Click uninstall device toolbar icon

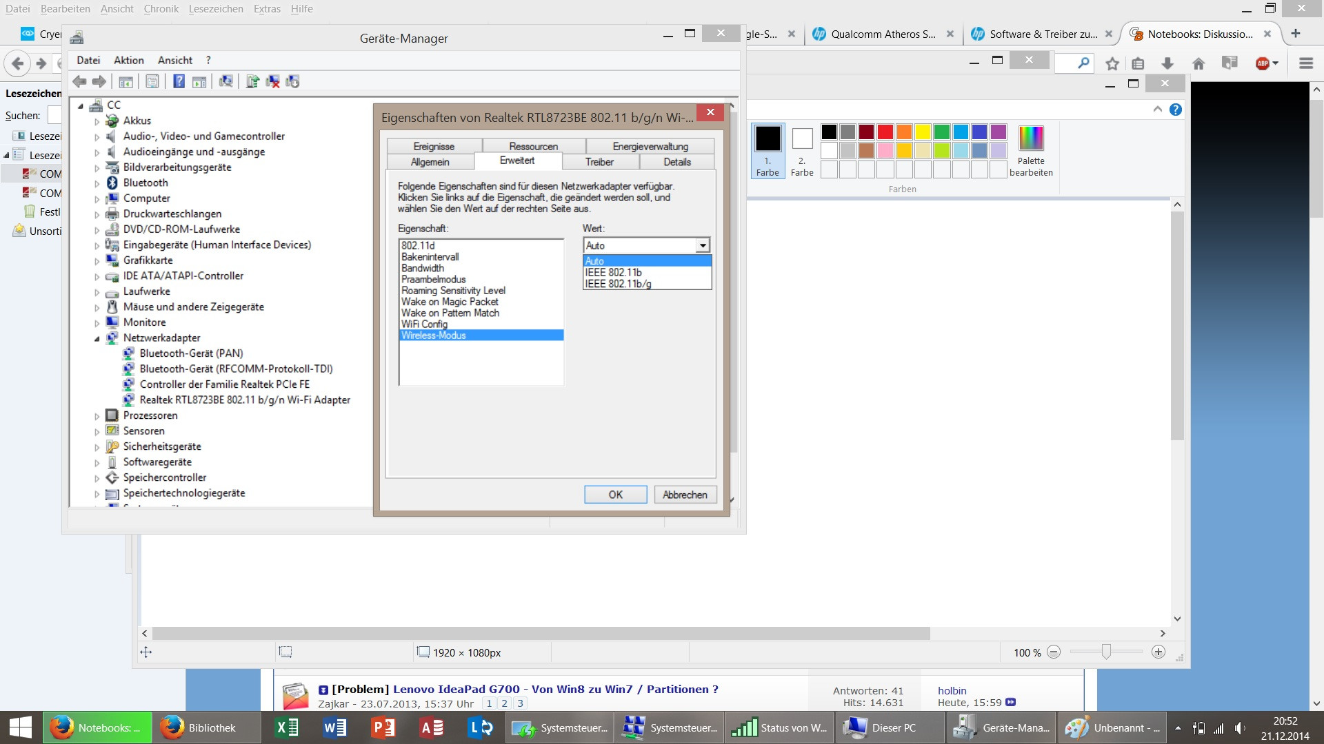point(273,81)
